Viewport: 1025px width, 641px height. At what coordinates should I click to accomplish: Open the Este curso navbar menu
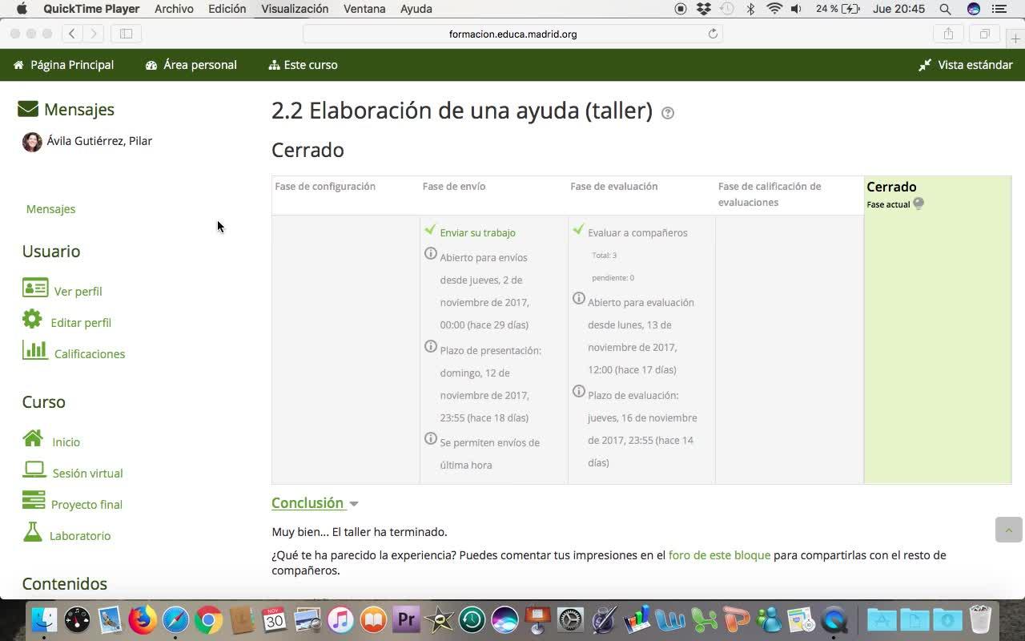303,65
